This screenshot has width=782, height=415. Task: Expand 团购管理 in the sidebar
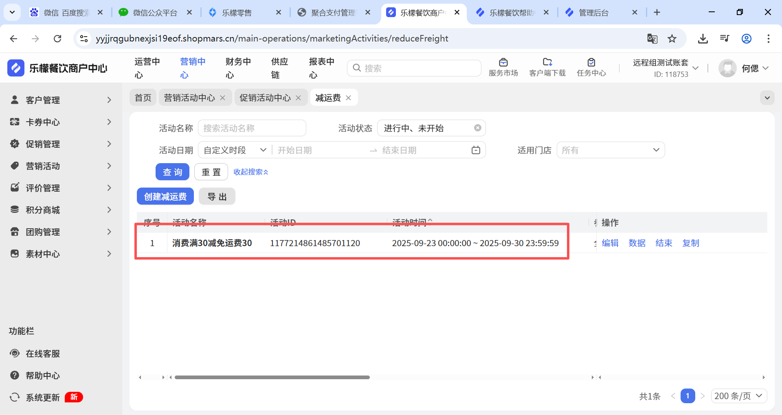tap(61, 232)
